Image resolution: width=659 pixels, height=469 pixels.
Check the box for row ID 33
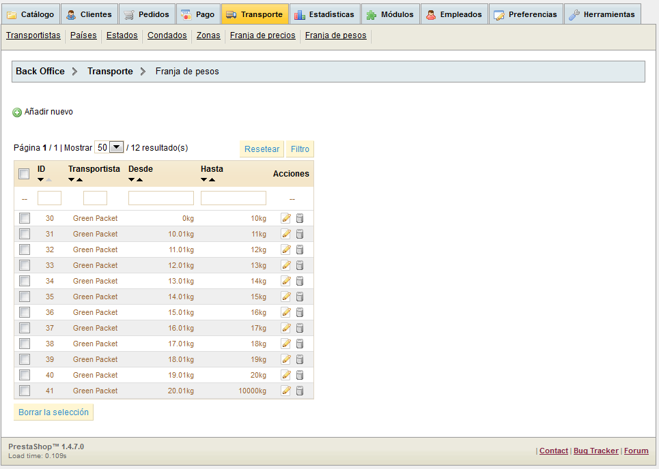25,265
